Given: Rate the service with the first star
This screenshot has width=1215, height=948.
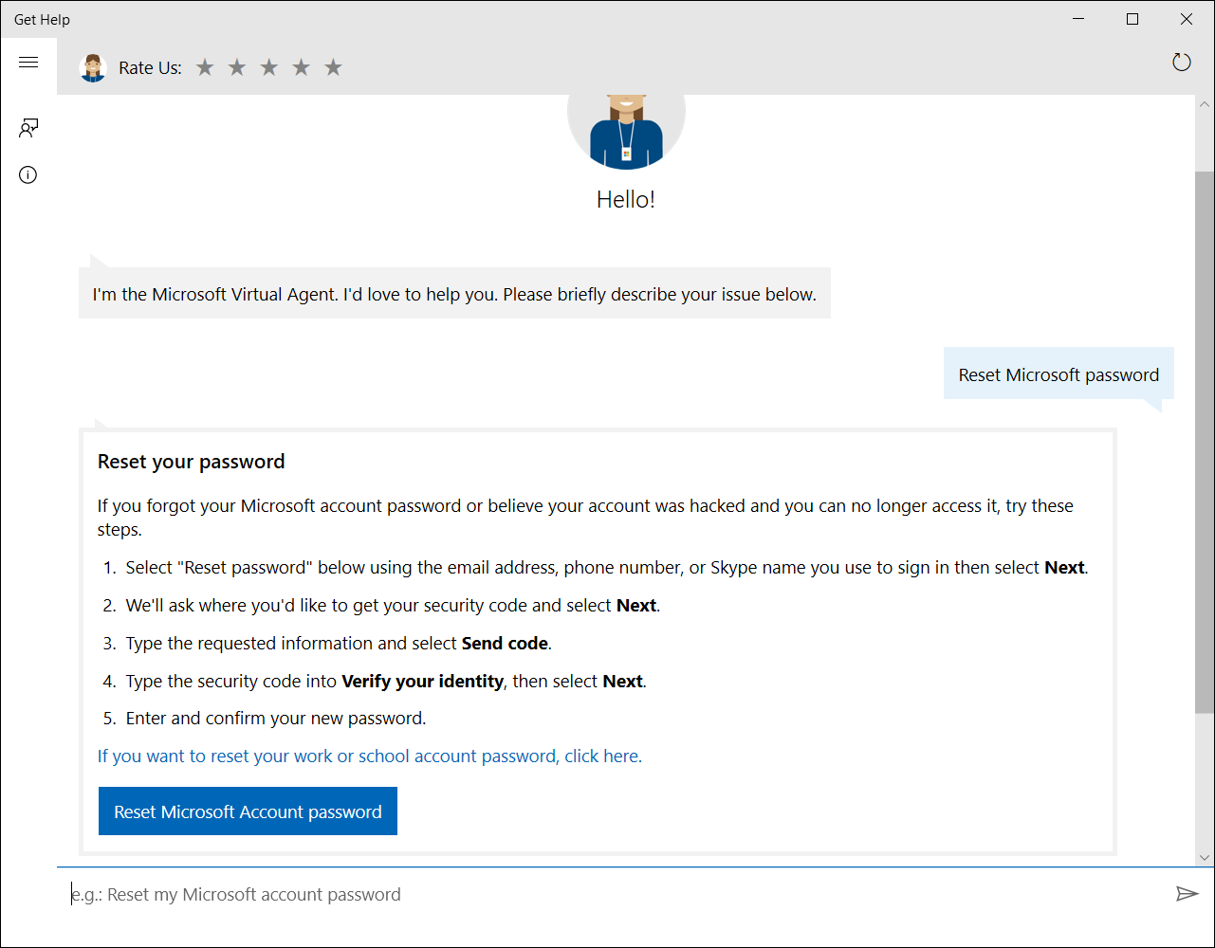Looking at the screenshot, I should pos(205,66).
